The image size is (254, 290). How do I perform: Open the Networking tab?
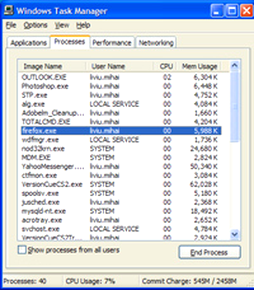(x=156, y=43)
